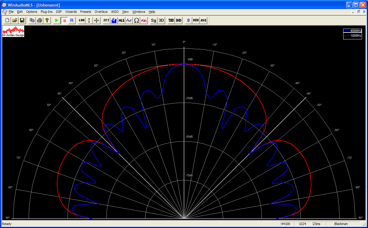
Task: Open the Overlays menu
Action: pyautogui.click(x=101, y=12)
